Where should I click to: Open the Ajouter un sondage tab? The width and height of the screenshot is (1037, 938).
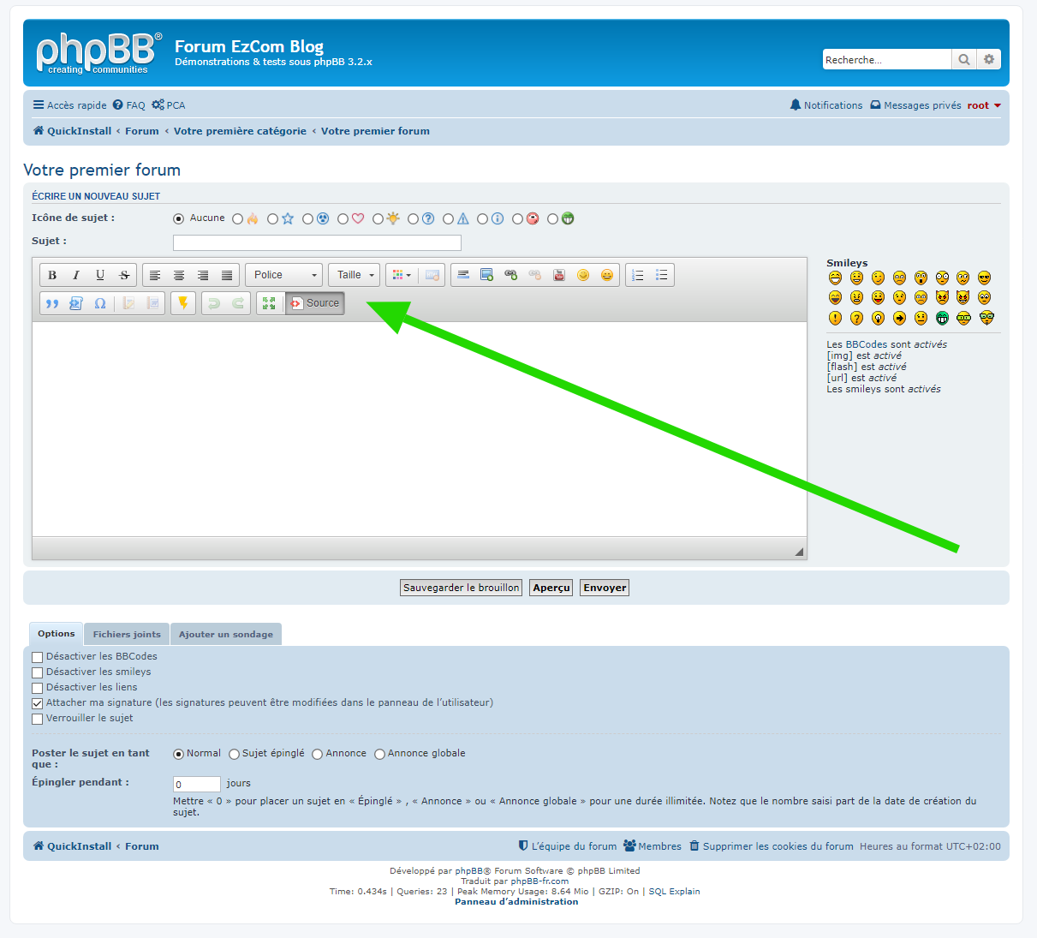(x=226, y=635)
